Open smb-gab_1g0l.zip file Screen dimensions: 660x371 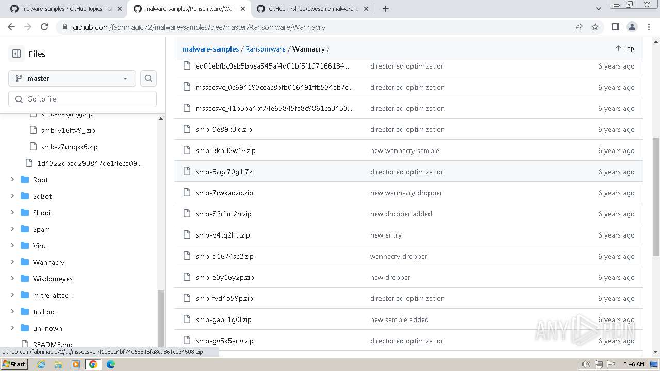tap(224, 319)
